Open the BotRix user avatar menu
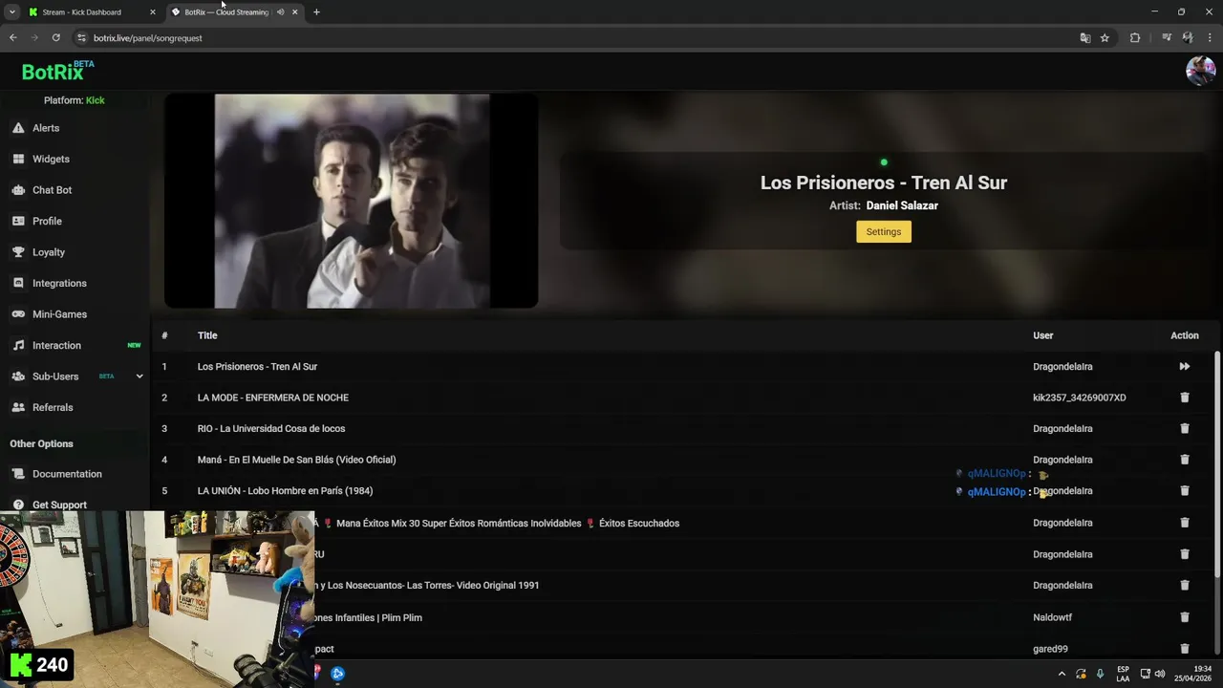The image size is (1223, 688). (x=1200, y=71)
